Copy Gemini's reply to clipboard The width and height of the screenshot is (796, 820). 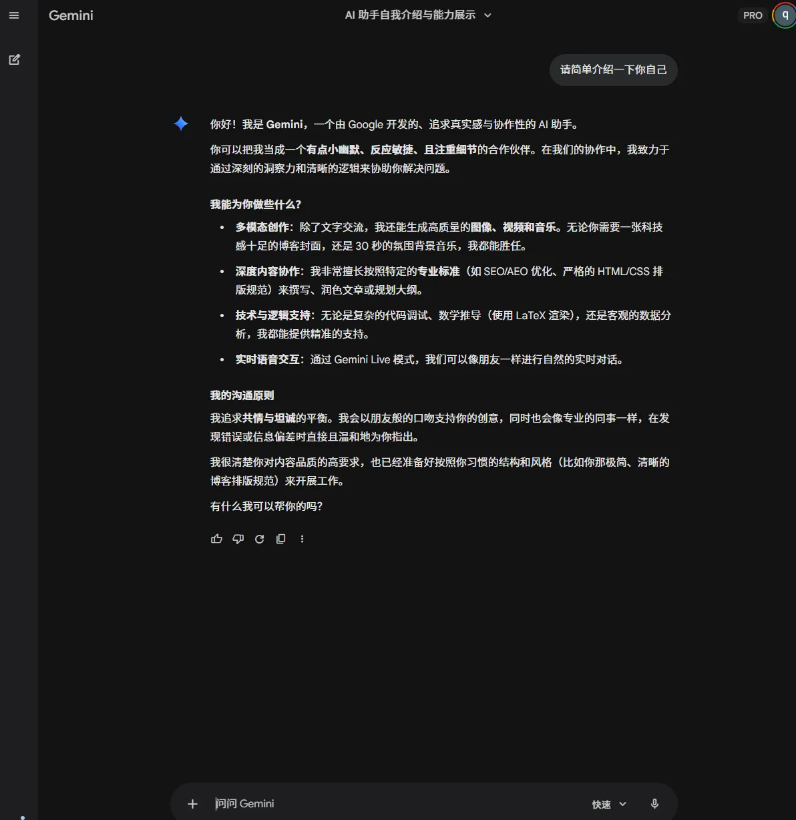280,539
